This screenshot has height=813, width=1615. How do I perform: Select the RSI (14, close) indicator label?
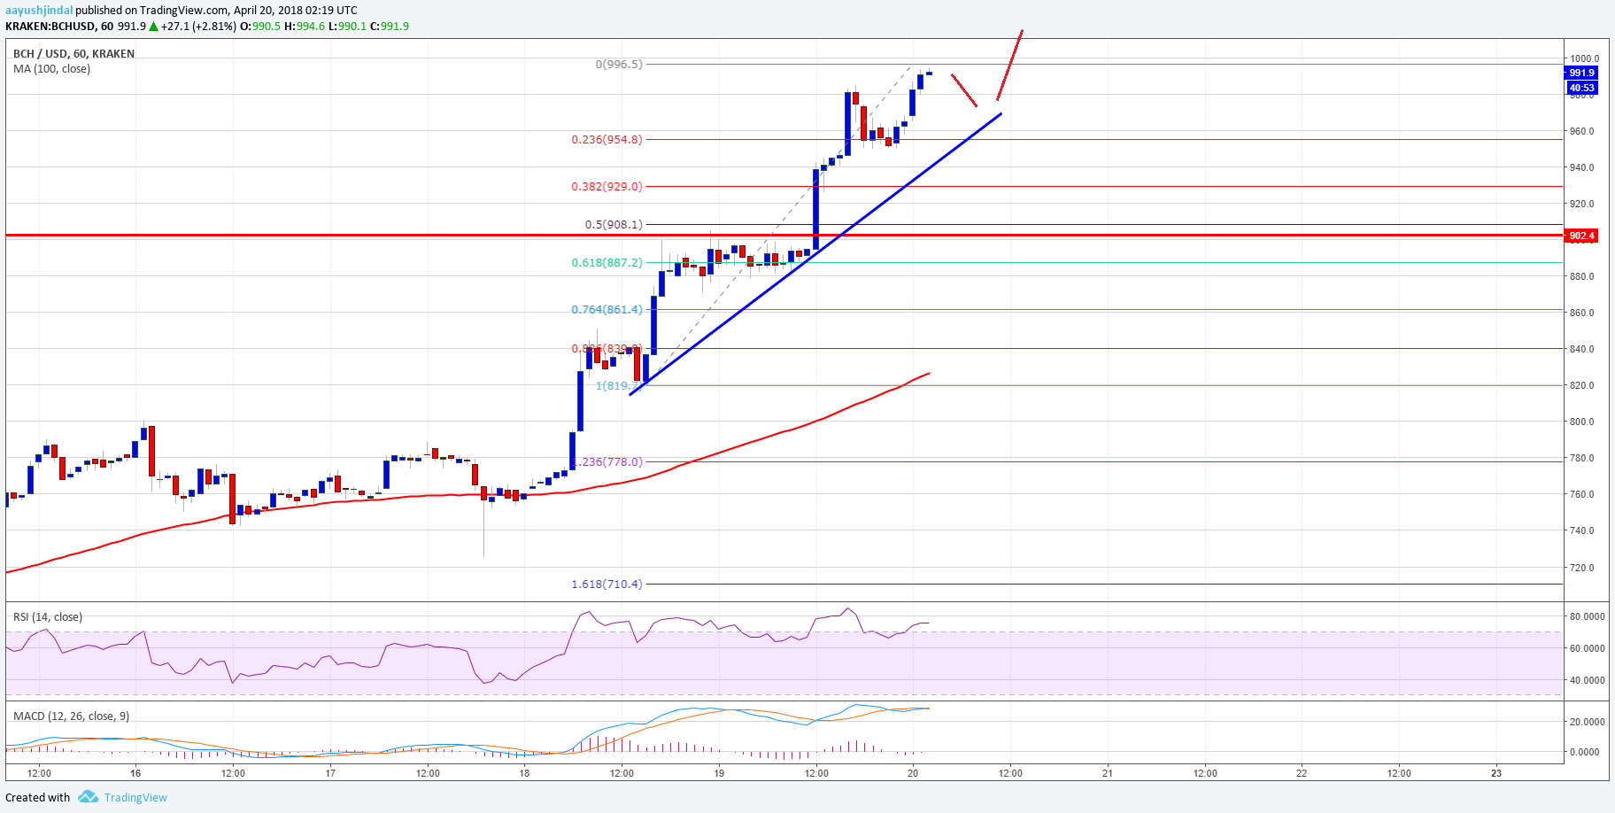click(x=48, y=617)
